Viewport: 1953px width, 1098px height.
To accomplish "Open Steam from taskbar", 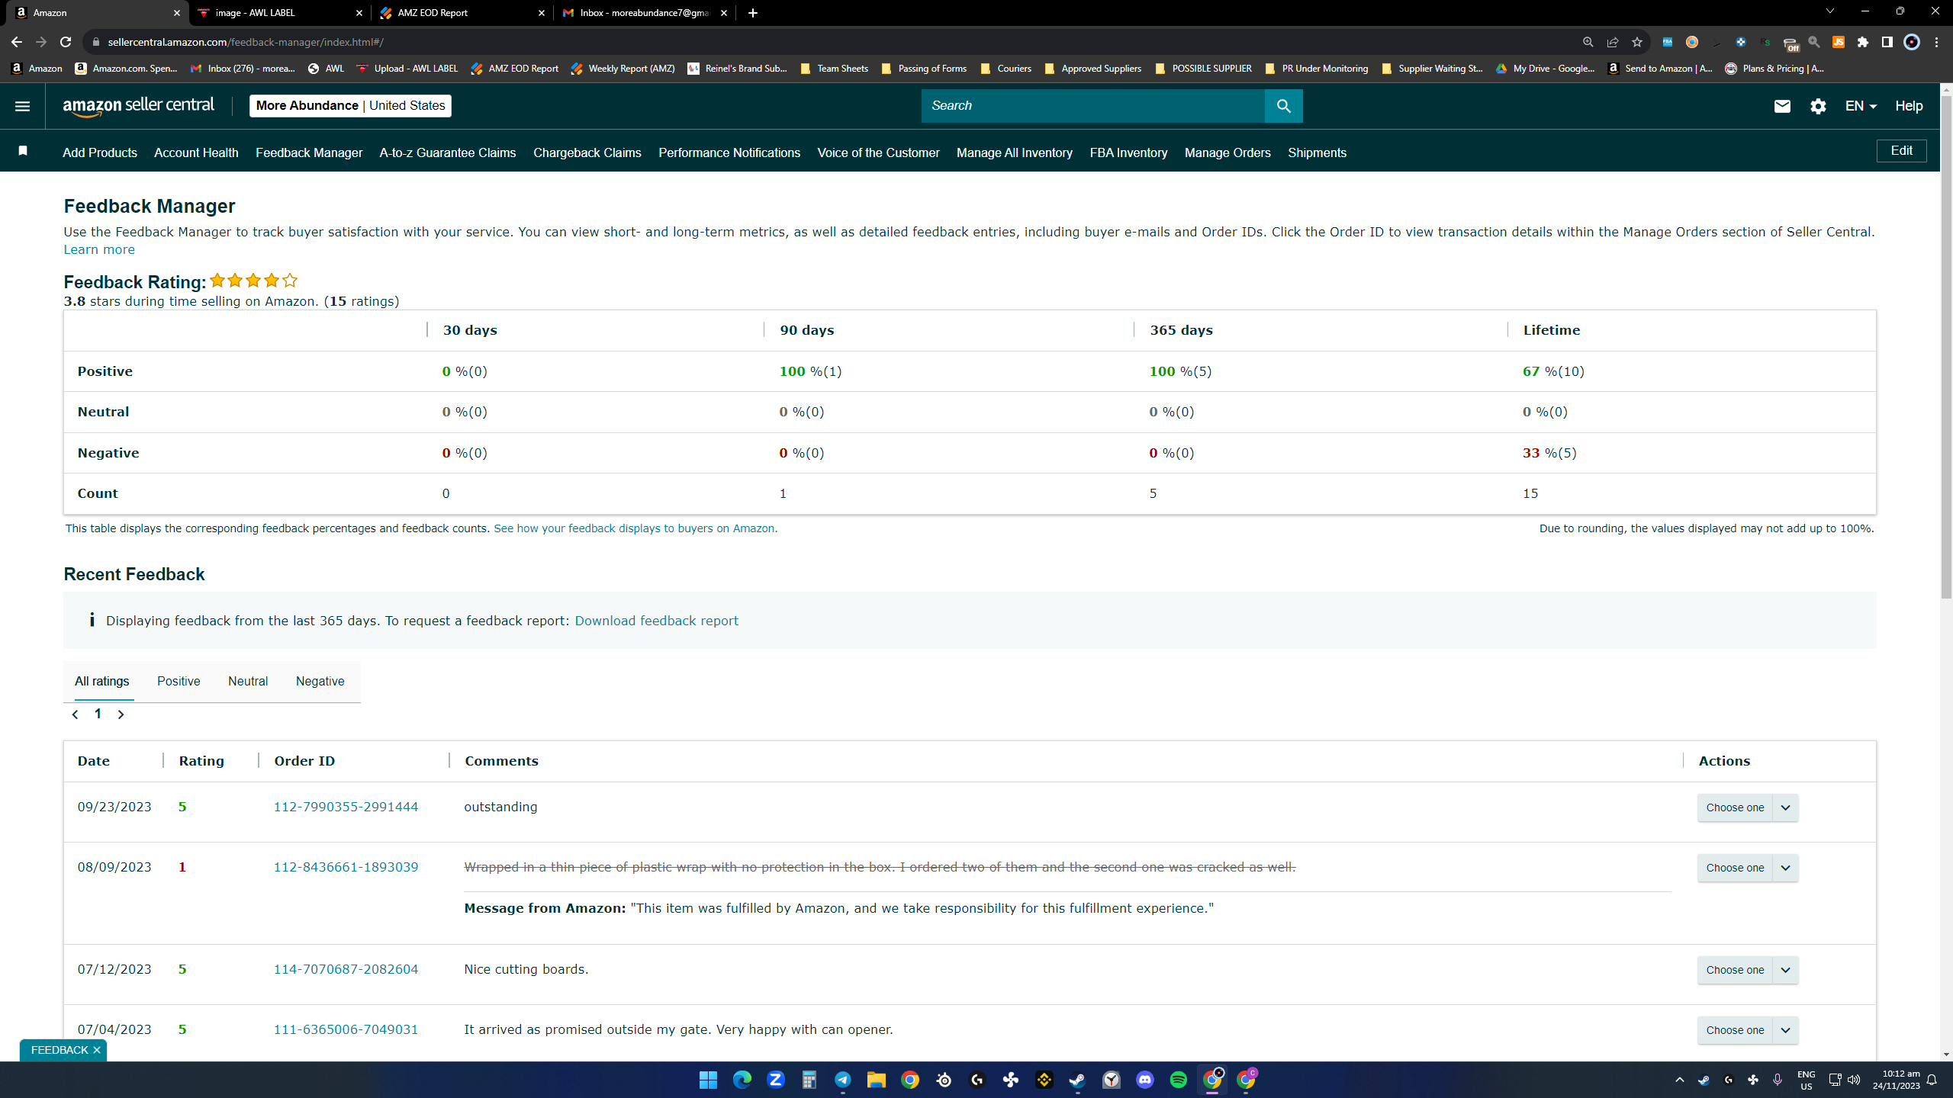I will tap(1078, 1080).
